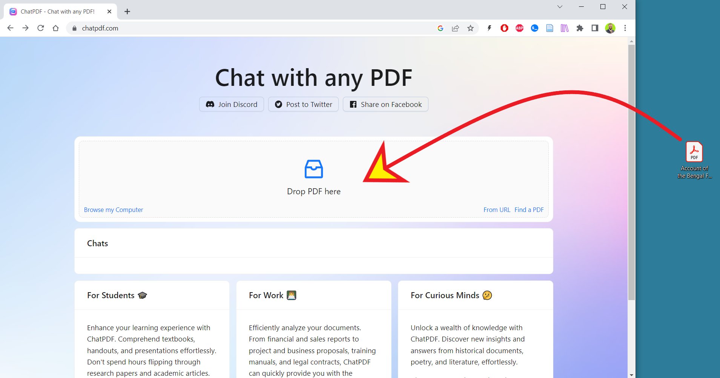The width and height of the screenshot is (720, 378).
Task: Click the share this page icon
Action: coord(455,28)
